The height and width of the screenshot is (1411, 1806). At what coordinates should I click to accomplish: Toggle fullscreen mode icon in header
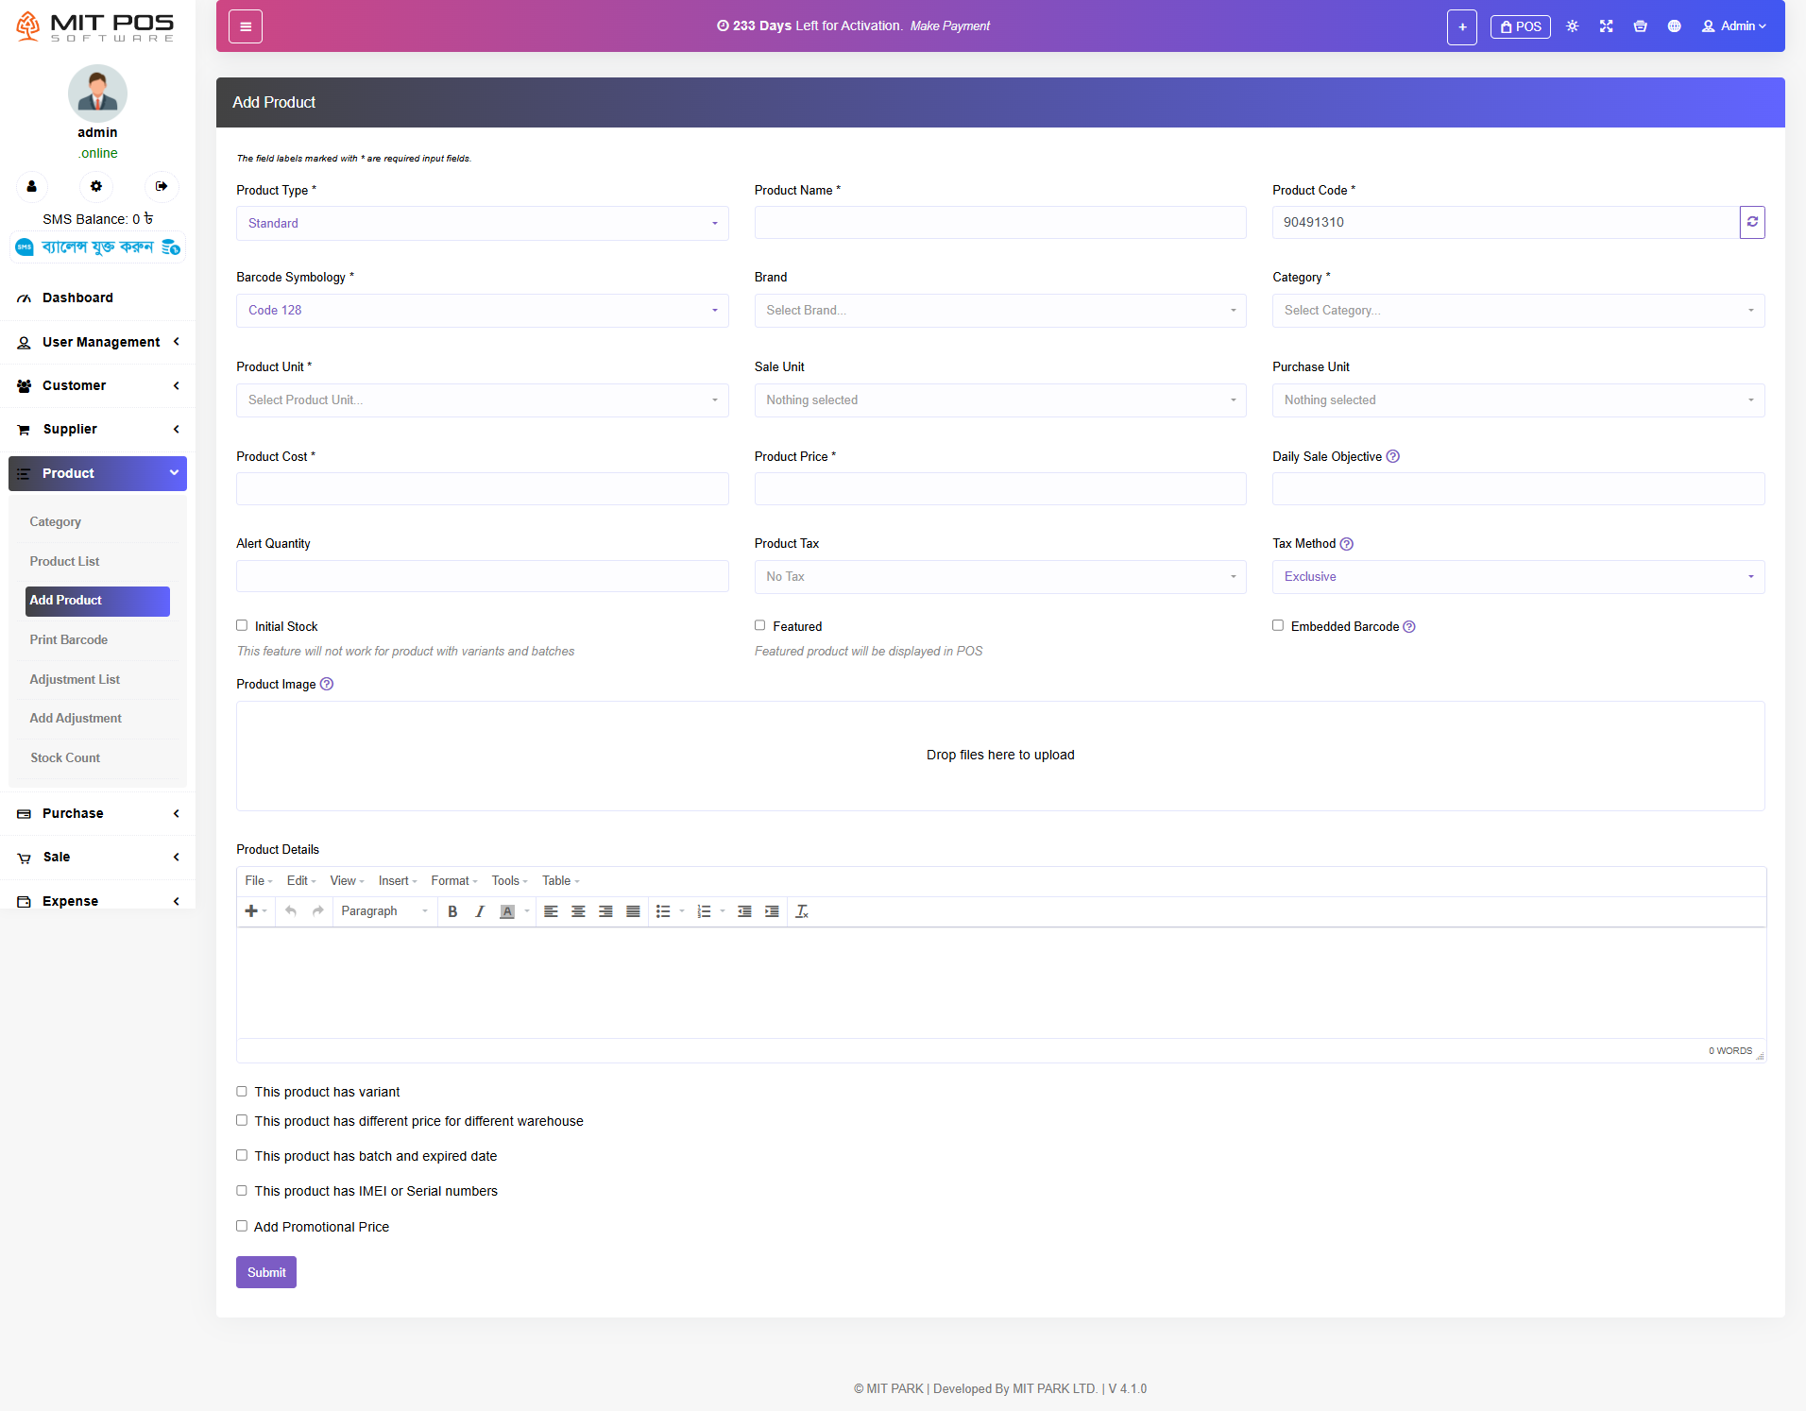click(1606, 26)
